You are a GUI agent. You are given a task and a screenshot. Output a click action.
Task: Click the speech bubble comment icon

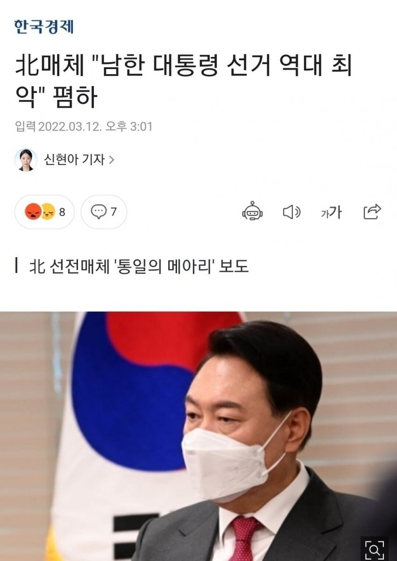tap(99, 212)
